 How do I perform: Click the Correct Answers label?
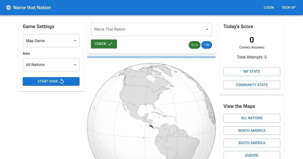252,47
